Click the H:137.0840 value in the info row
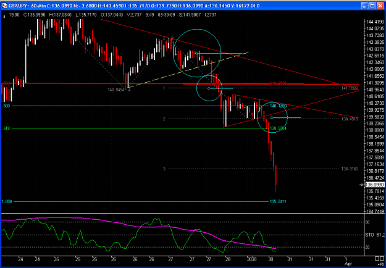 point(61,15)
